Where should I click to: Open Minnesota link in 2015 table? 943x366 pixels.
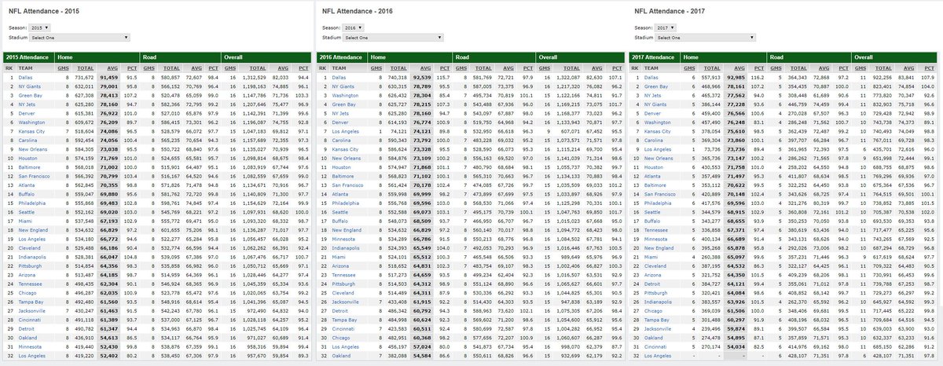(x=30, y=346)
